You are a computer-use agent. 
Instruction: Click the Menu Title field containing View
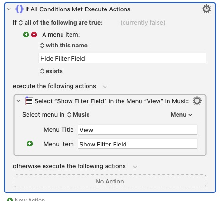point(138,130)
